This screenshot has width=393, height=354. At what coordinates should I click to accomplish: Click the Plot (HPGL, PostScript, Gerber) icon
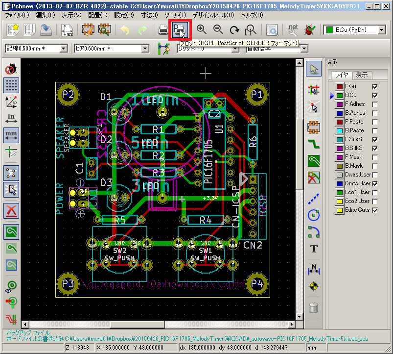(x=180, y=30)
